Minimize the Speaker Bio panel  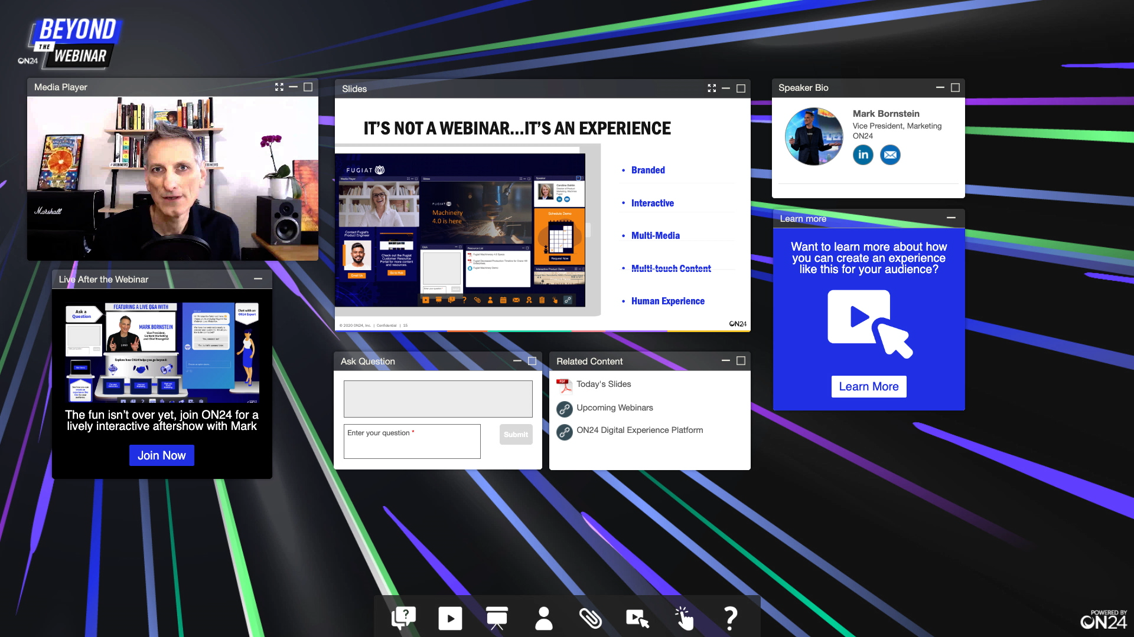940,87
